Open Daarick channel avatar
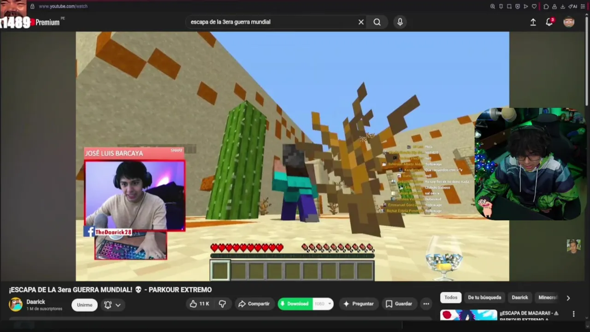The width and height of the screenshot is (590, 332). [16, 304]
